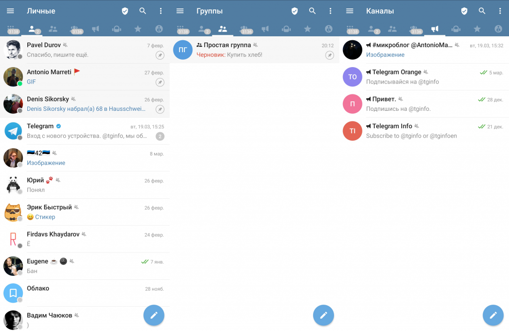Tap pencil floating button in Каналы panel
This screenshot has height=331, width=509.
pyautogui.click(x=493, y=315)
